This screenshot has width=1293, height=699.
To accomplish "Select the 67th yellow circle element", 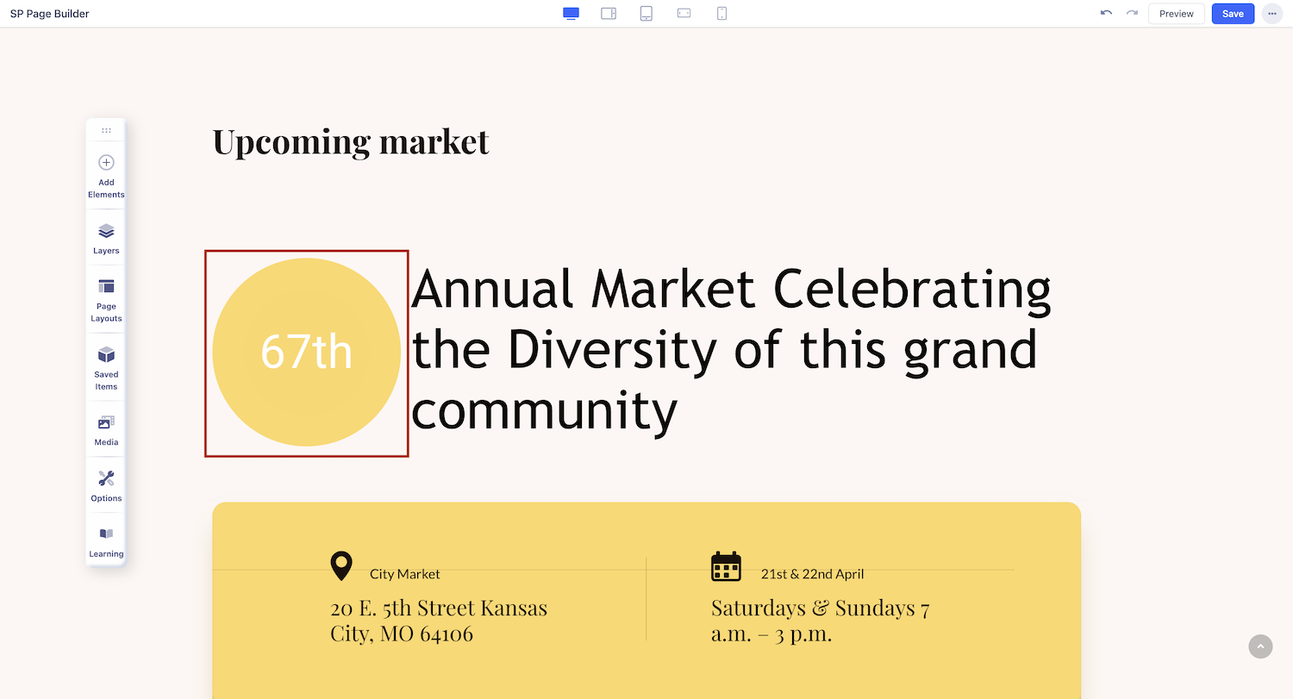I will (307, 353).
